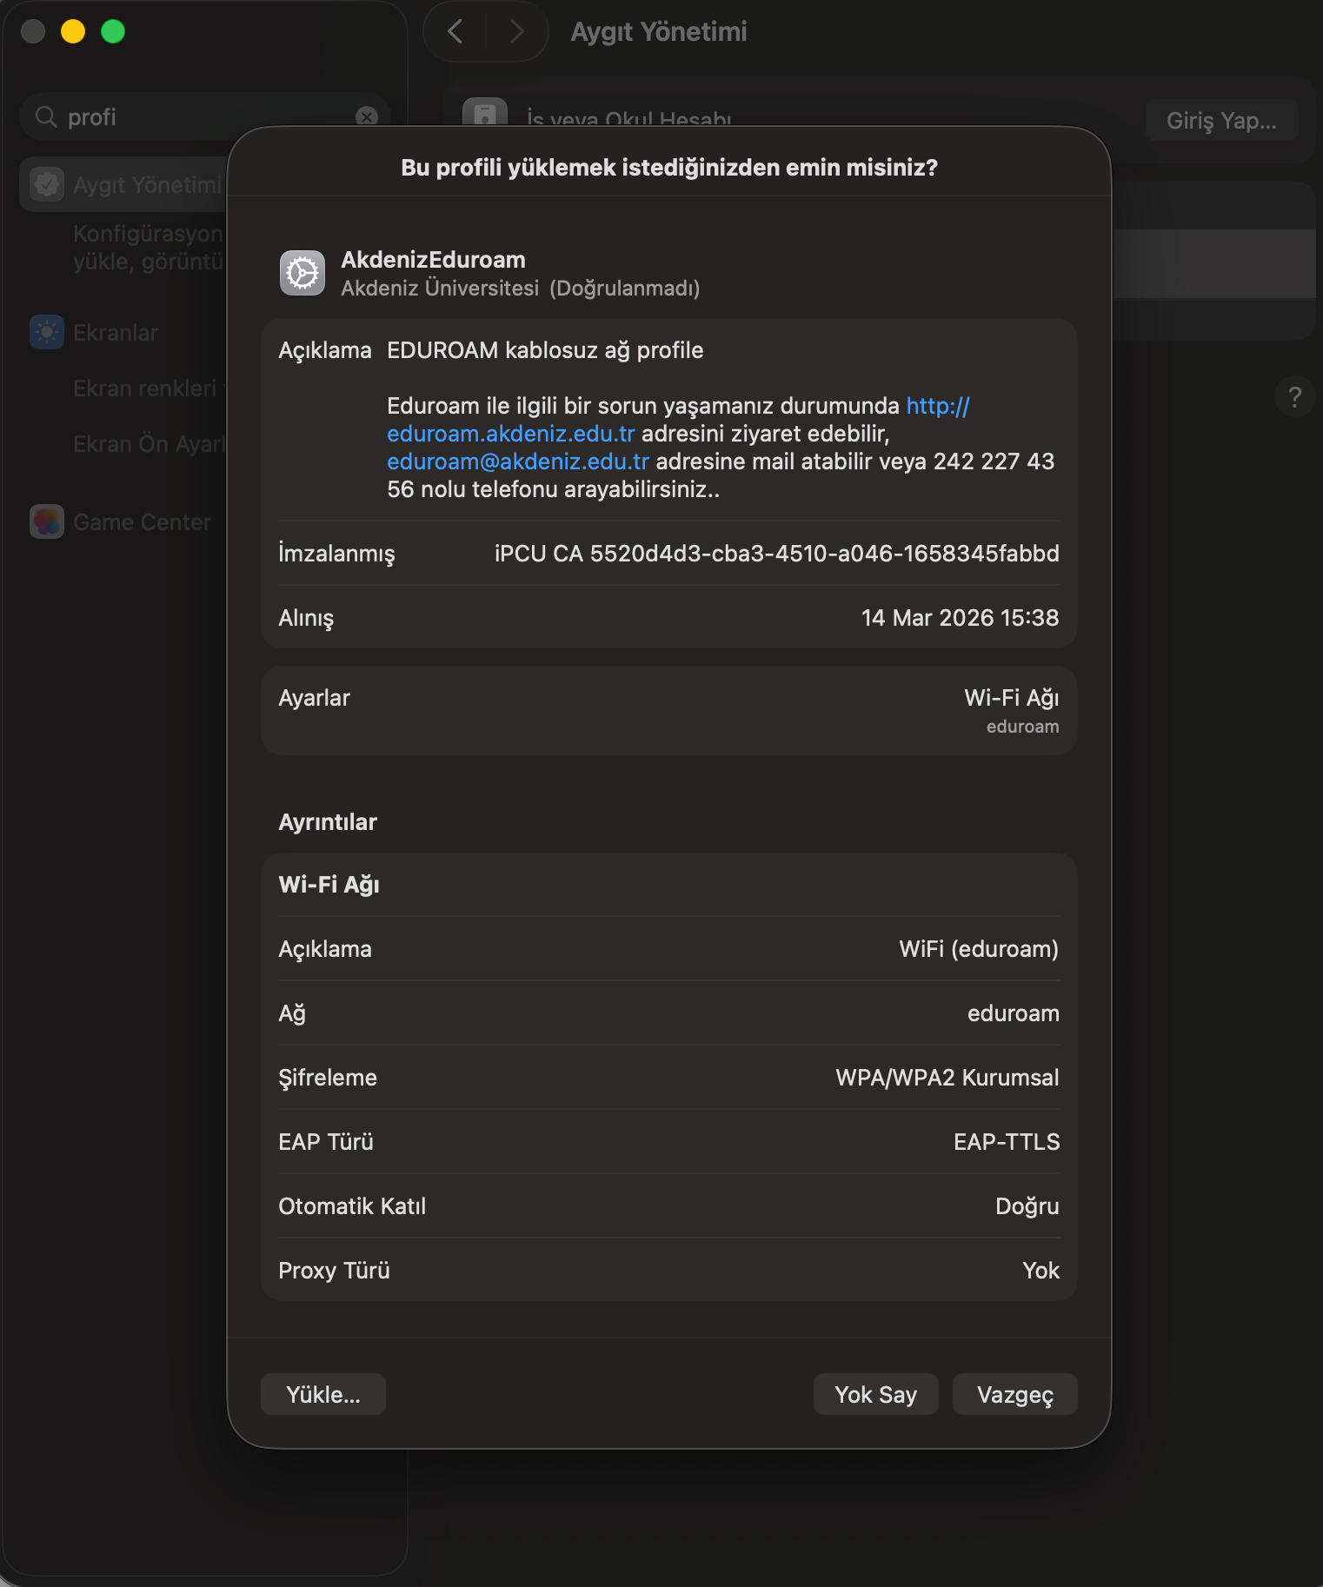This screenshot has width=1323, height=1587.
Task: Select Ekranlar in the sidebar
Action: point(116,333)
